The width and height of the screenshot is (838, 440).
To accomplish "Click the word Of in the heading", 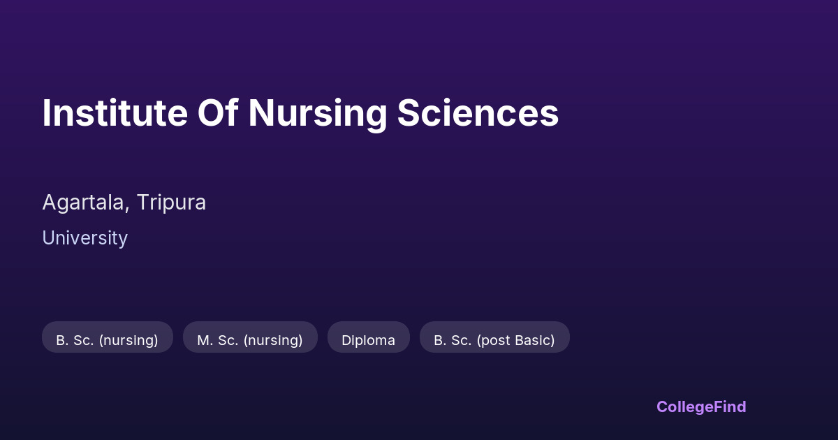I will (218, 113).
